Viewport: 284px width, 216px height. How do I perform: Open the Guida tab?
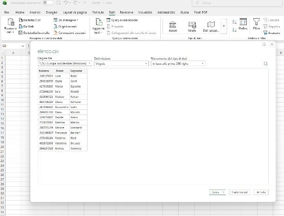(184, 12)
